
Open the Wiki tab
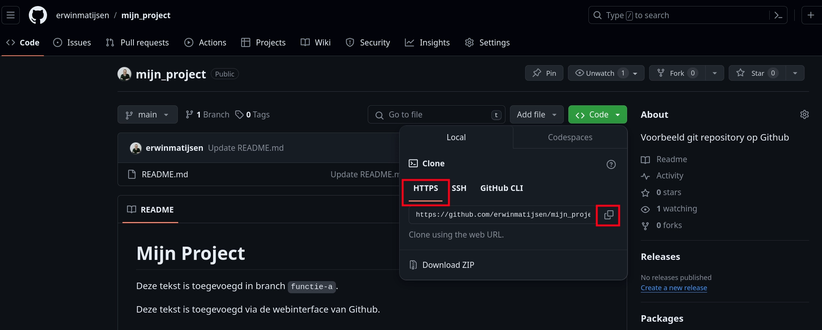(315, 42)
